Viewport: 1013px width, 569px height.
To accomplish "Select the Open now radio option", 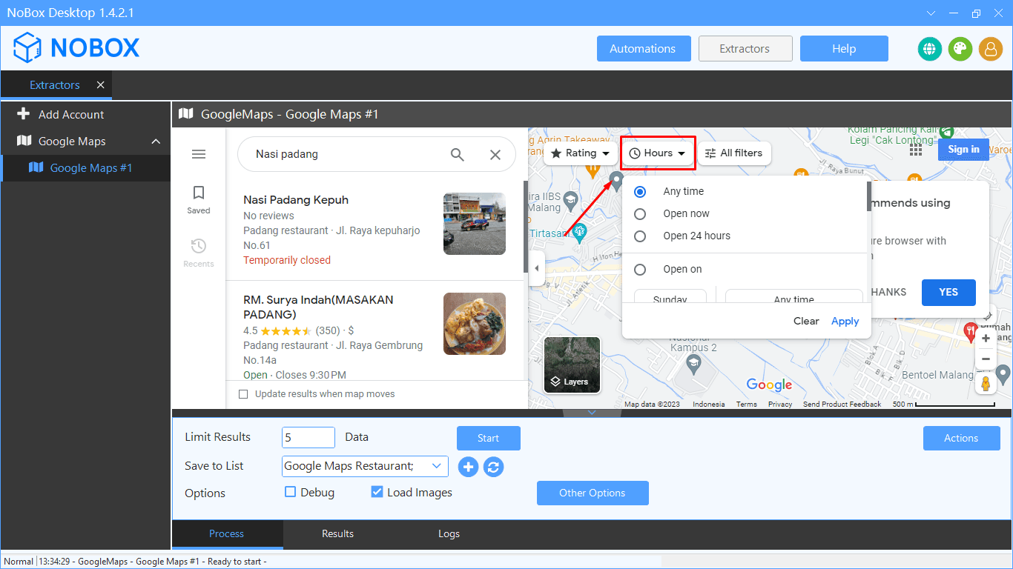I will click(640, 214).
